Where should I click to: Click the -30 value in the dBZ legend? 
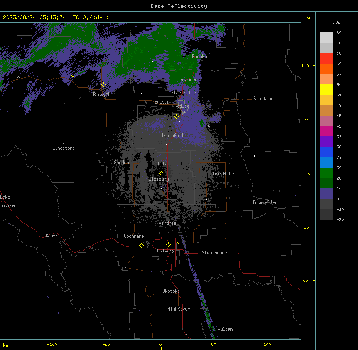[x=340, y=219]
